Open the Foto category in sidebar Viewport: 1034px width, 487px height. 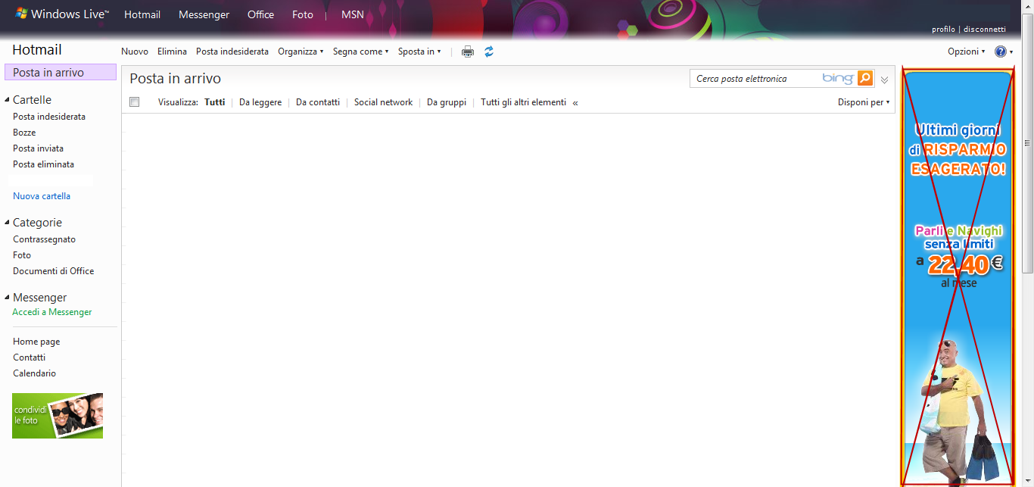(22, 255)
